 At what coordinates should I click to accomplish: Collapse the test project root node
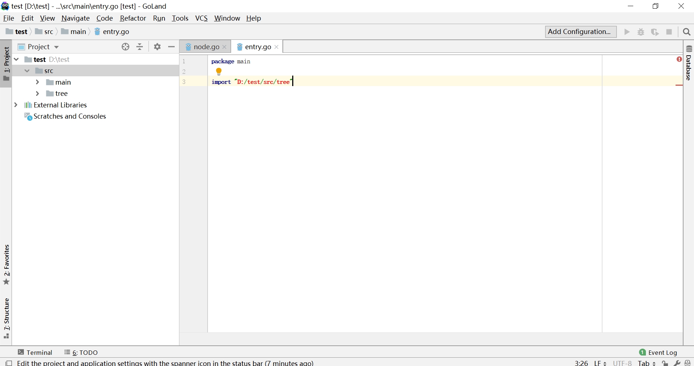click(x=16, y=59)
